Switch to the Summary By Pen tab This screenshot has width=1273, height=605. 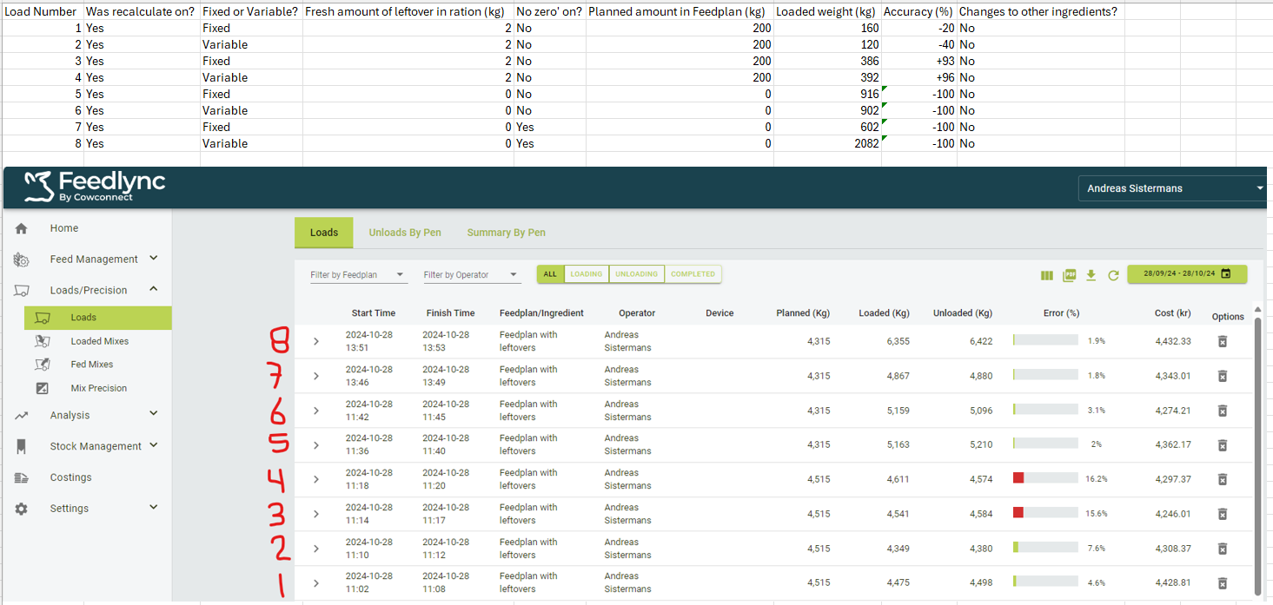pos(507,233)
